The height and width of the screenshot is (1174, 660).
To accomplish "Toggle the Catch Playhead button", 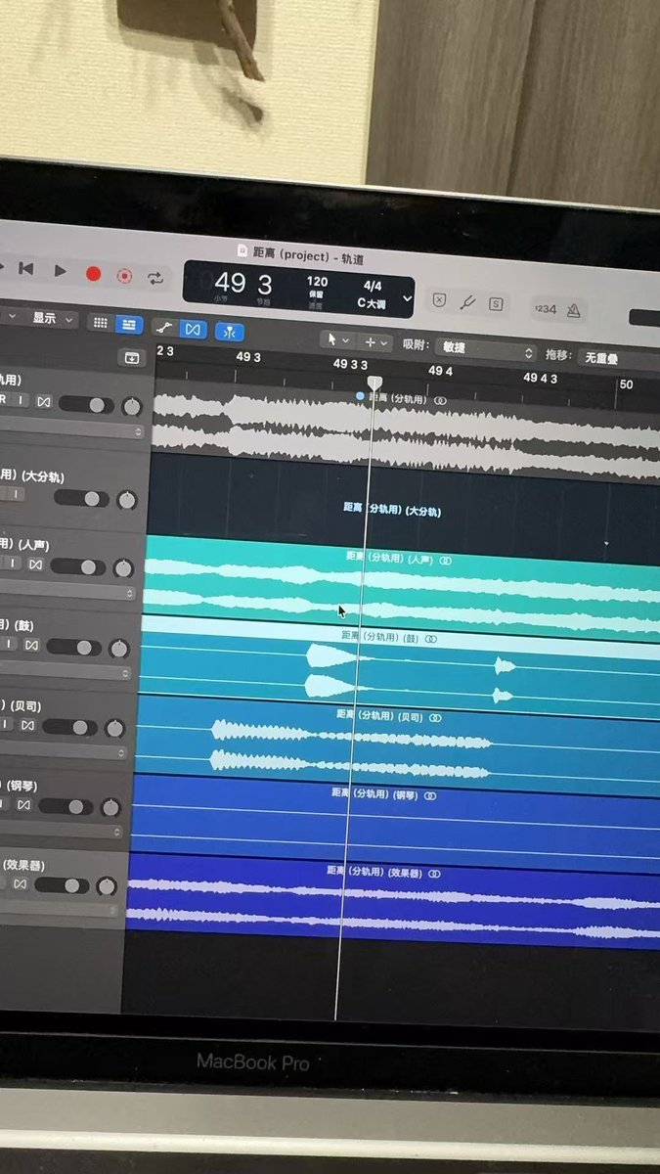I will [230, 332].
